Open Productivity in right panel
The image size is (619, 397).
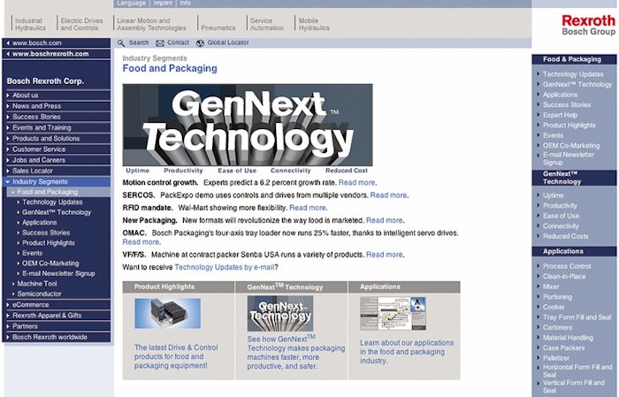coord(560,206)
